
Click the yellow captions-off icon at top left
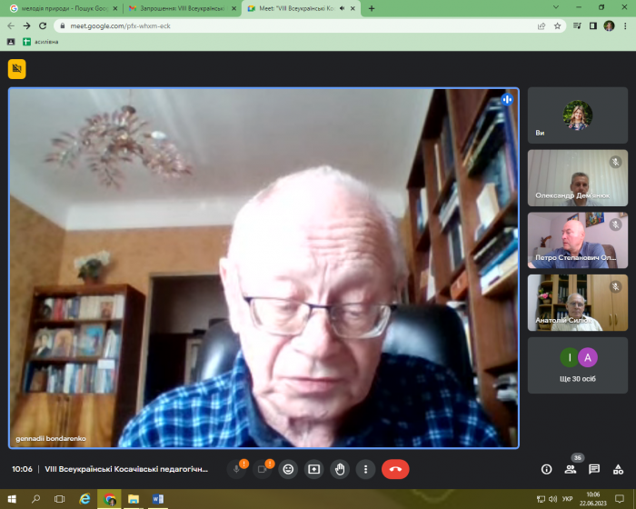[x=17, y=68]
